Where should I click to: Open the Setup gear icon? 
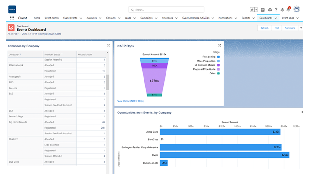tap(282, 9)
